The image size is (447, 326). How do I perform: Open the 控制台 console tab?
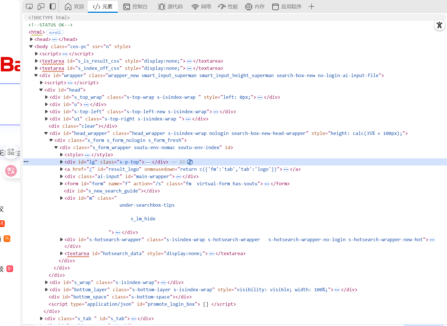[x=136, y=7]
